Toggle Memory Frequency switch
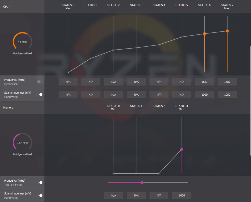The width and height of the screenshot is (251, 202). pyautogui.click(x=40, y=183)
